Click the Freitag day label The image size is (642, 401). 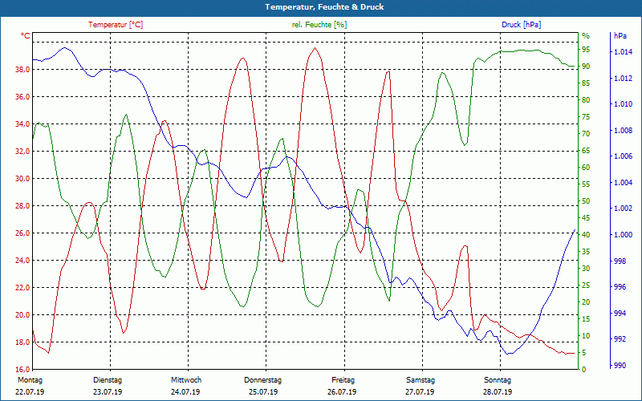tap(343, 380)
